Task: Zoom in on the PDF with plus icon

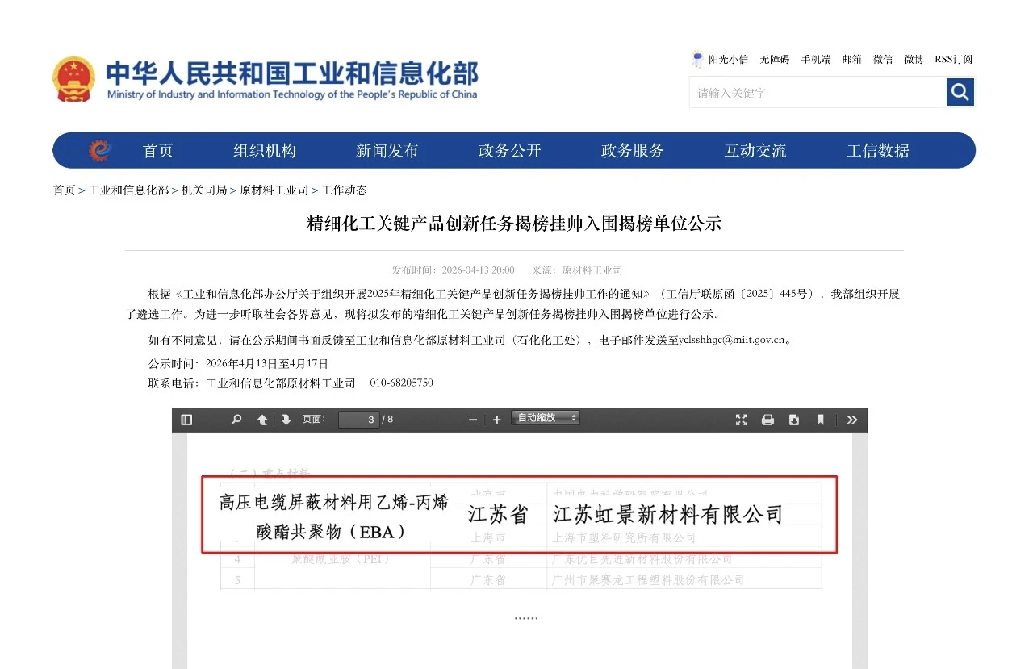Action: 496,419
